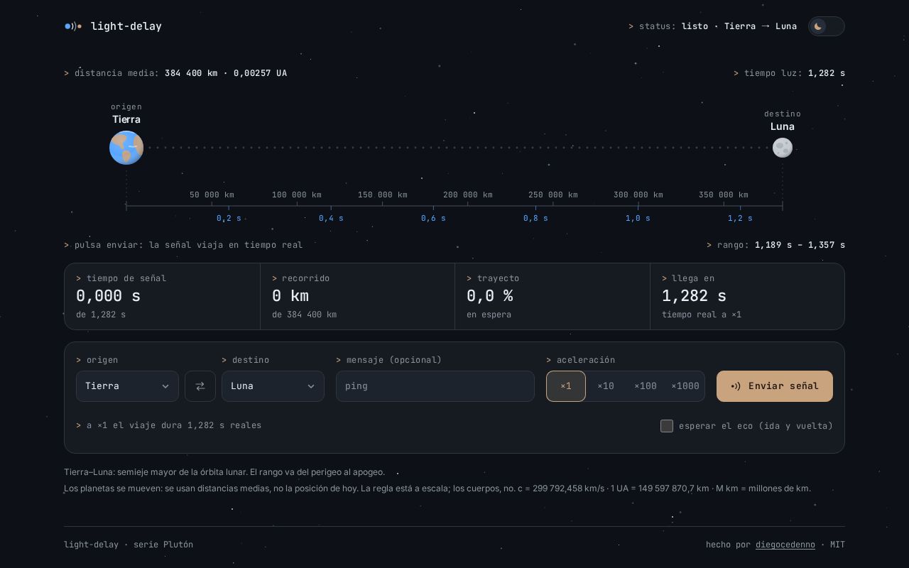Click the tiempo luz 1,282 s readout

[790, 73]
